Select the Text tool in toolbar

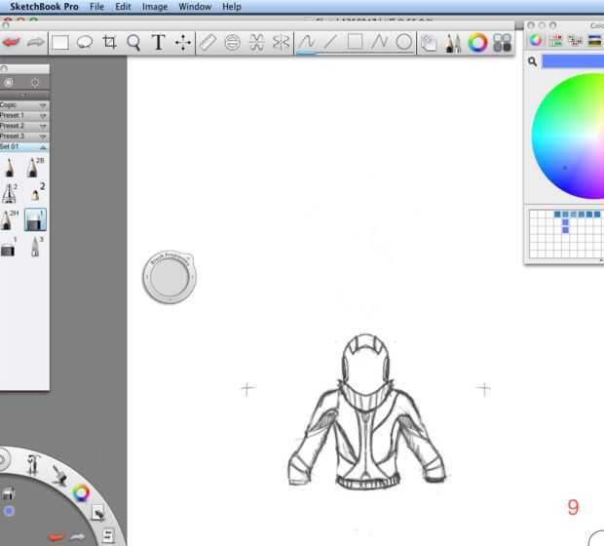(x=159, y=42)
